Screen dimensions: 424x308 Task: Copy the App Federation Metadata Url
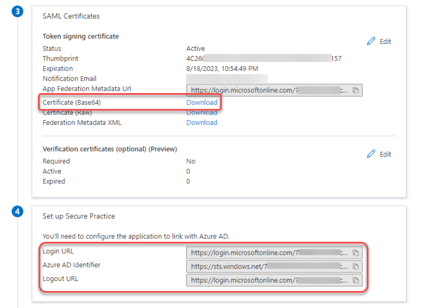355,90
